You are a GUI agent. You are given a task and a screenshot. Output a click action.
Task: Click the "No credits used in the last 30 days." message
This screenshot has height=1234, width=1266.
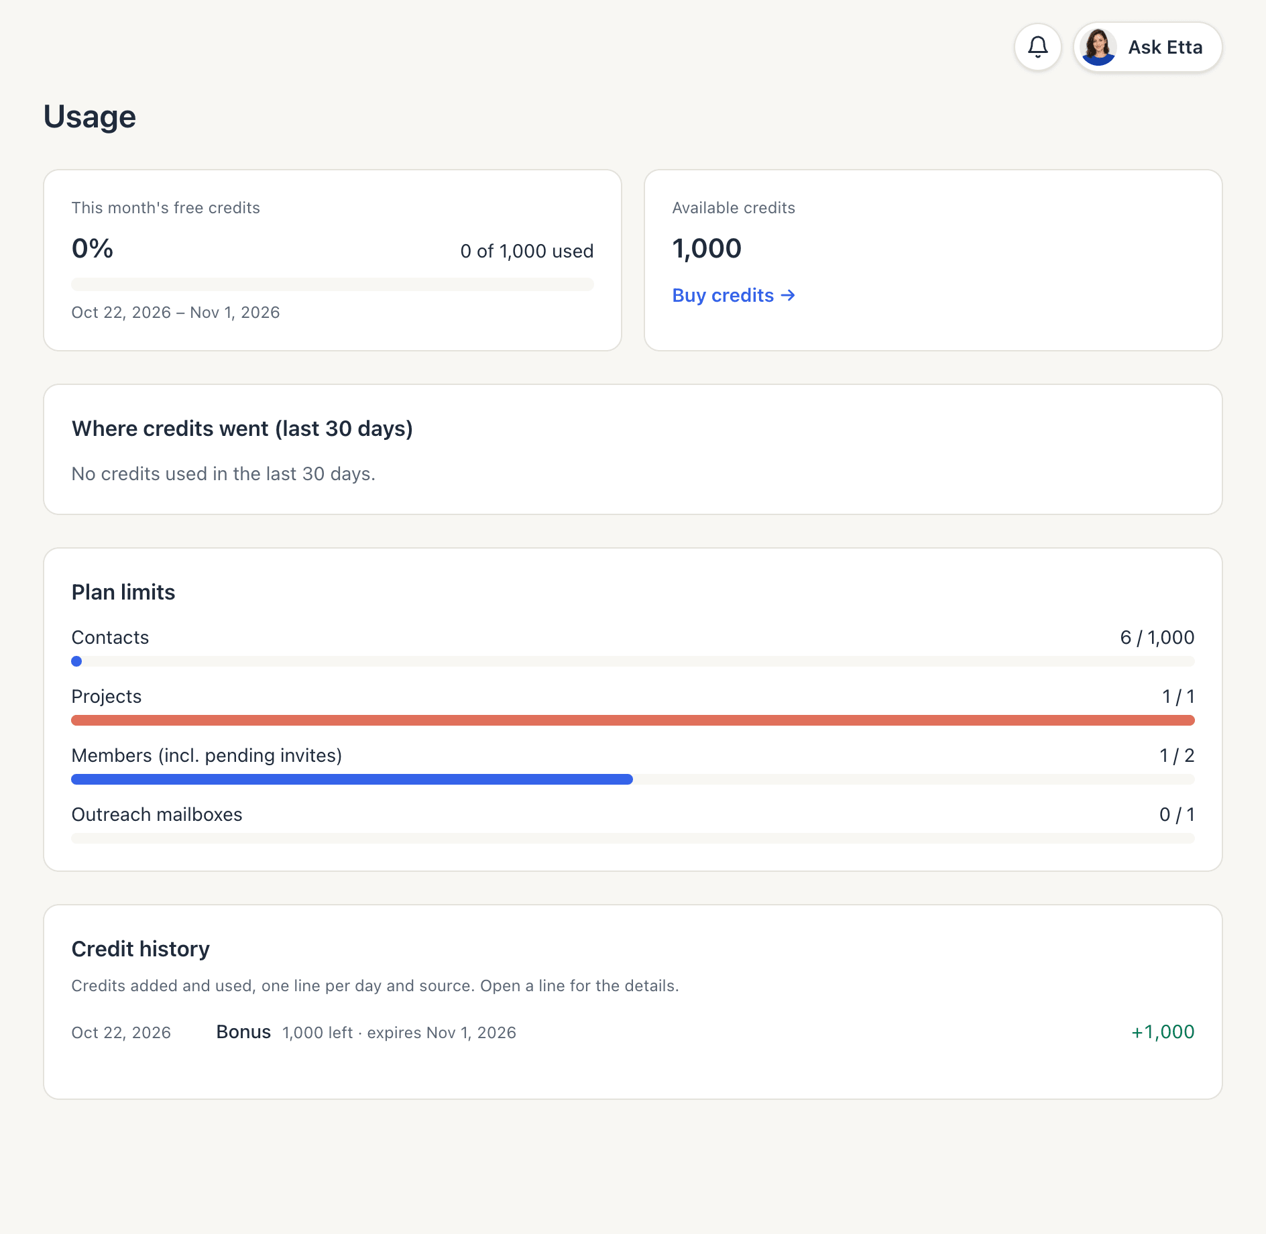[x=223, y=474]
